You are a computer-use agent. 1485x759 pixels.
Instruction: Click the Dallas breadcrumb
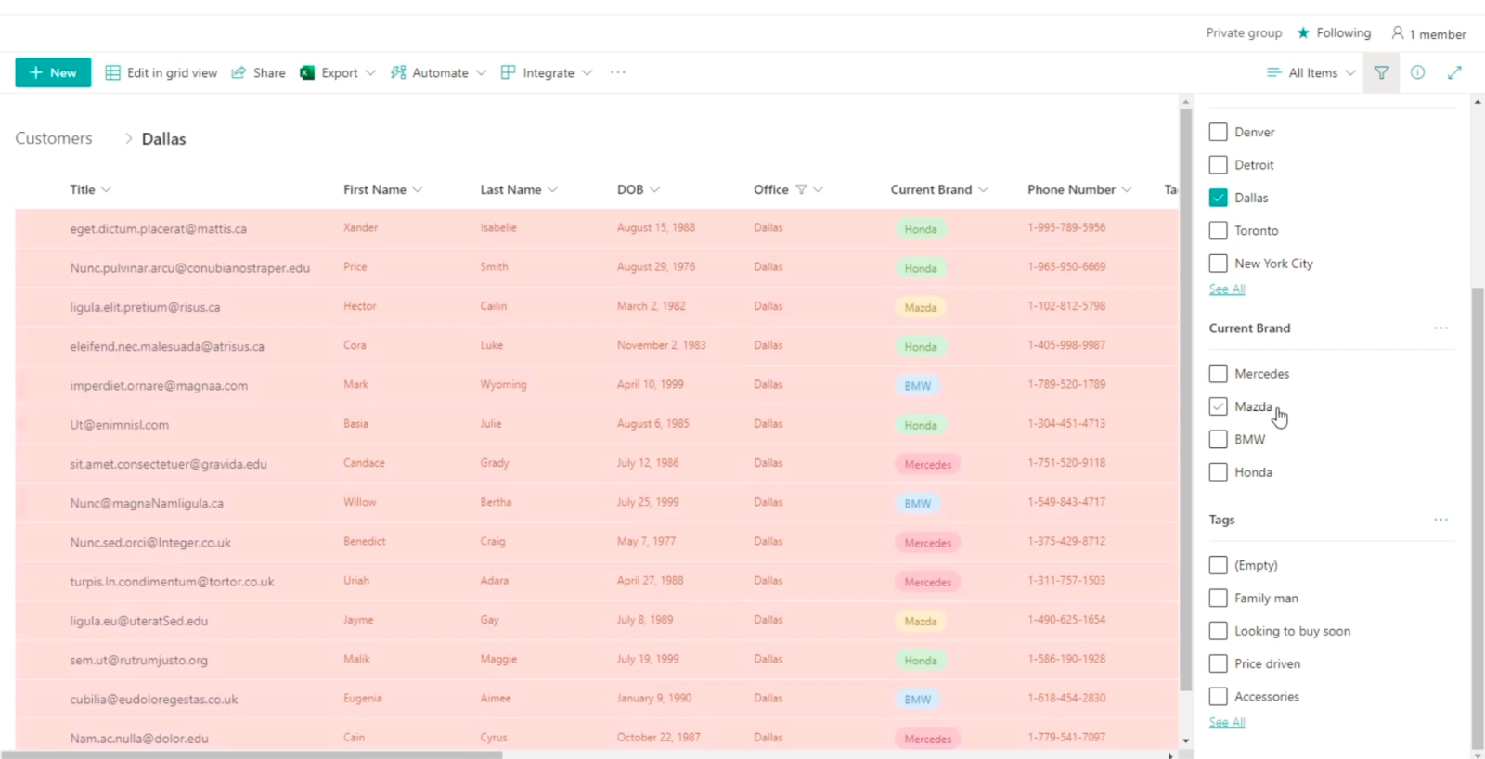[x=163, y=139]
